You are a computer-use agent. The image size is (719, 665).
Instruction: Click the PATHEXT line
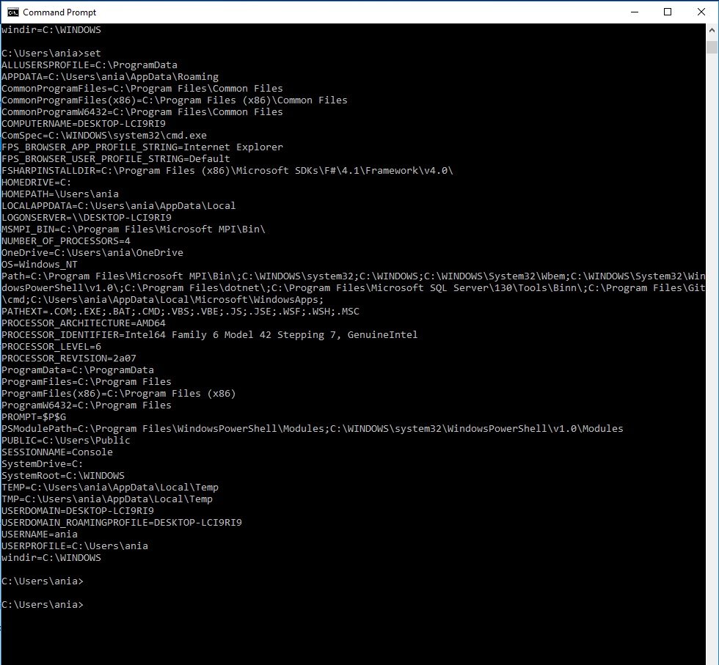(180, 312)
